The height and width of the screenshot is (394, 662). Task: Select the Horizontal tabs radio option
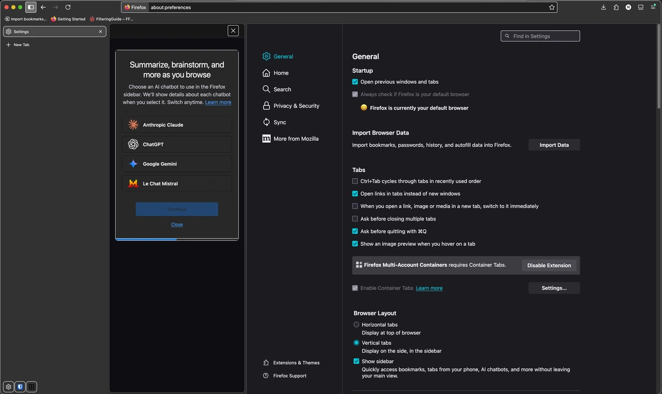click(356, 324)
